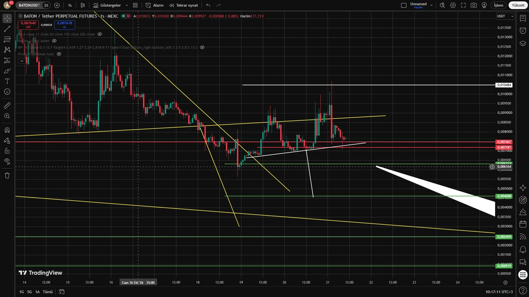The width and height of the screenshot is (529, 297).
Task: Open the alerts panel in right sidebar
Action: tap(523, 31)
